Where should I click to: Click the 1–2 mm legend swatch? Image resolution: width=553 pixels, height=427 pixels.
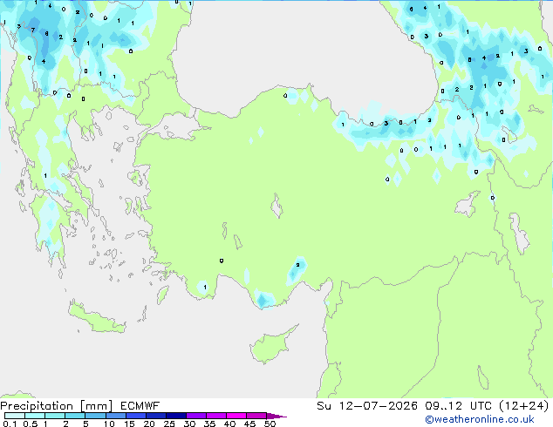click(55, 416)
